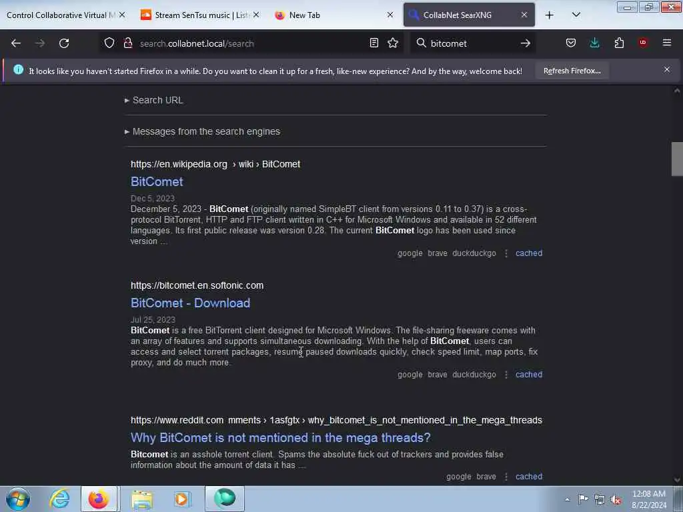Click the page vertical scrollbar thumb
This screenshot has height=512, width=683.
pyautogui.click(x=677, y=159)
